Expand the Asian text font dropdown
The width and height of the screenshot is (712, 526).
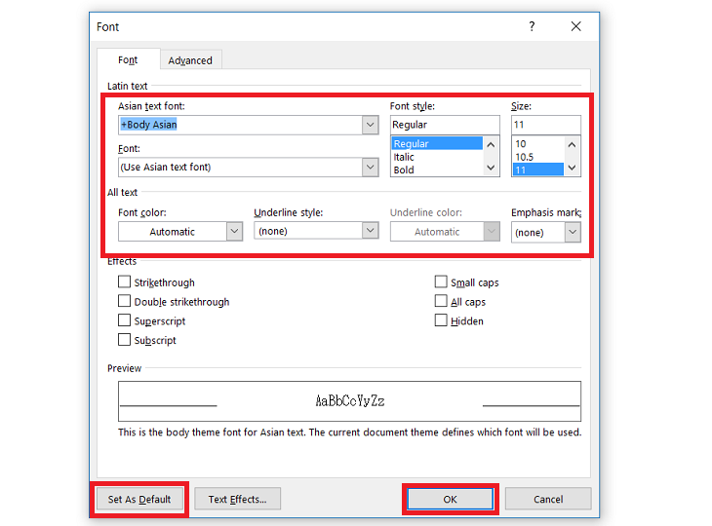coord(370,125)
